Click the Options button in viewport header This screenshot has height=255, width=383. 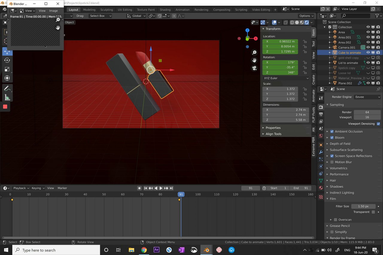(x=306, y=16)
